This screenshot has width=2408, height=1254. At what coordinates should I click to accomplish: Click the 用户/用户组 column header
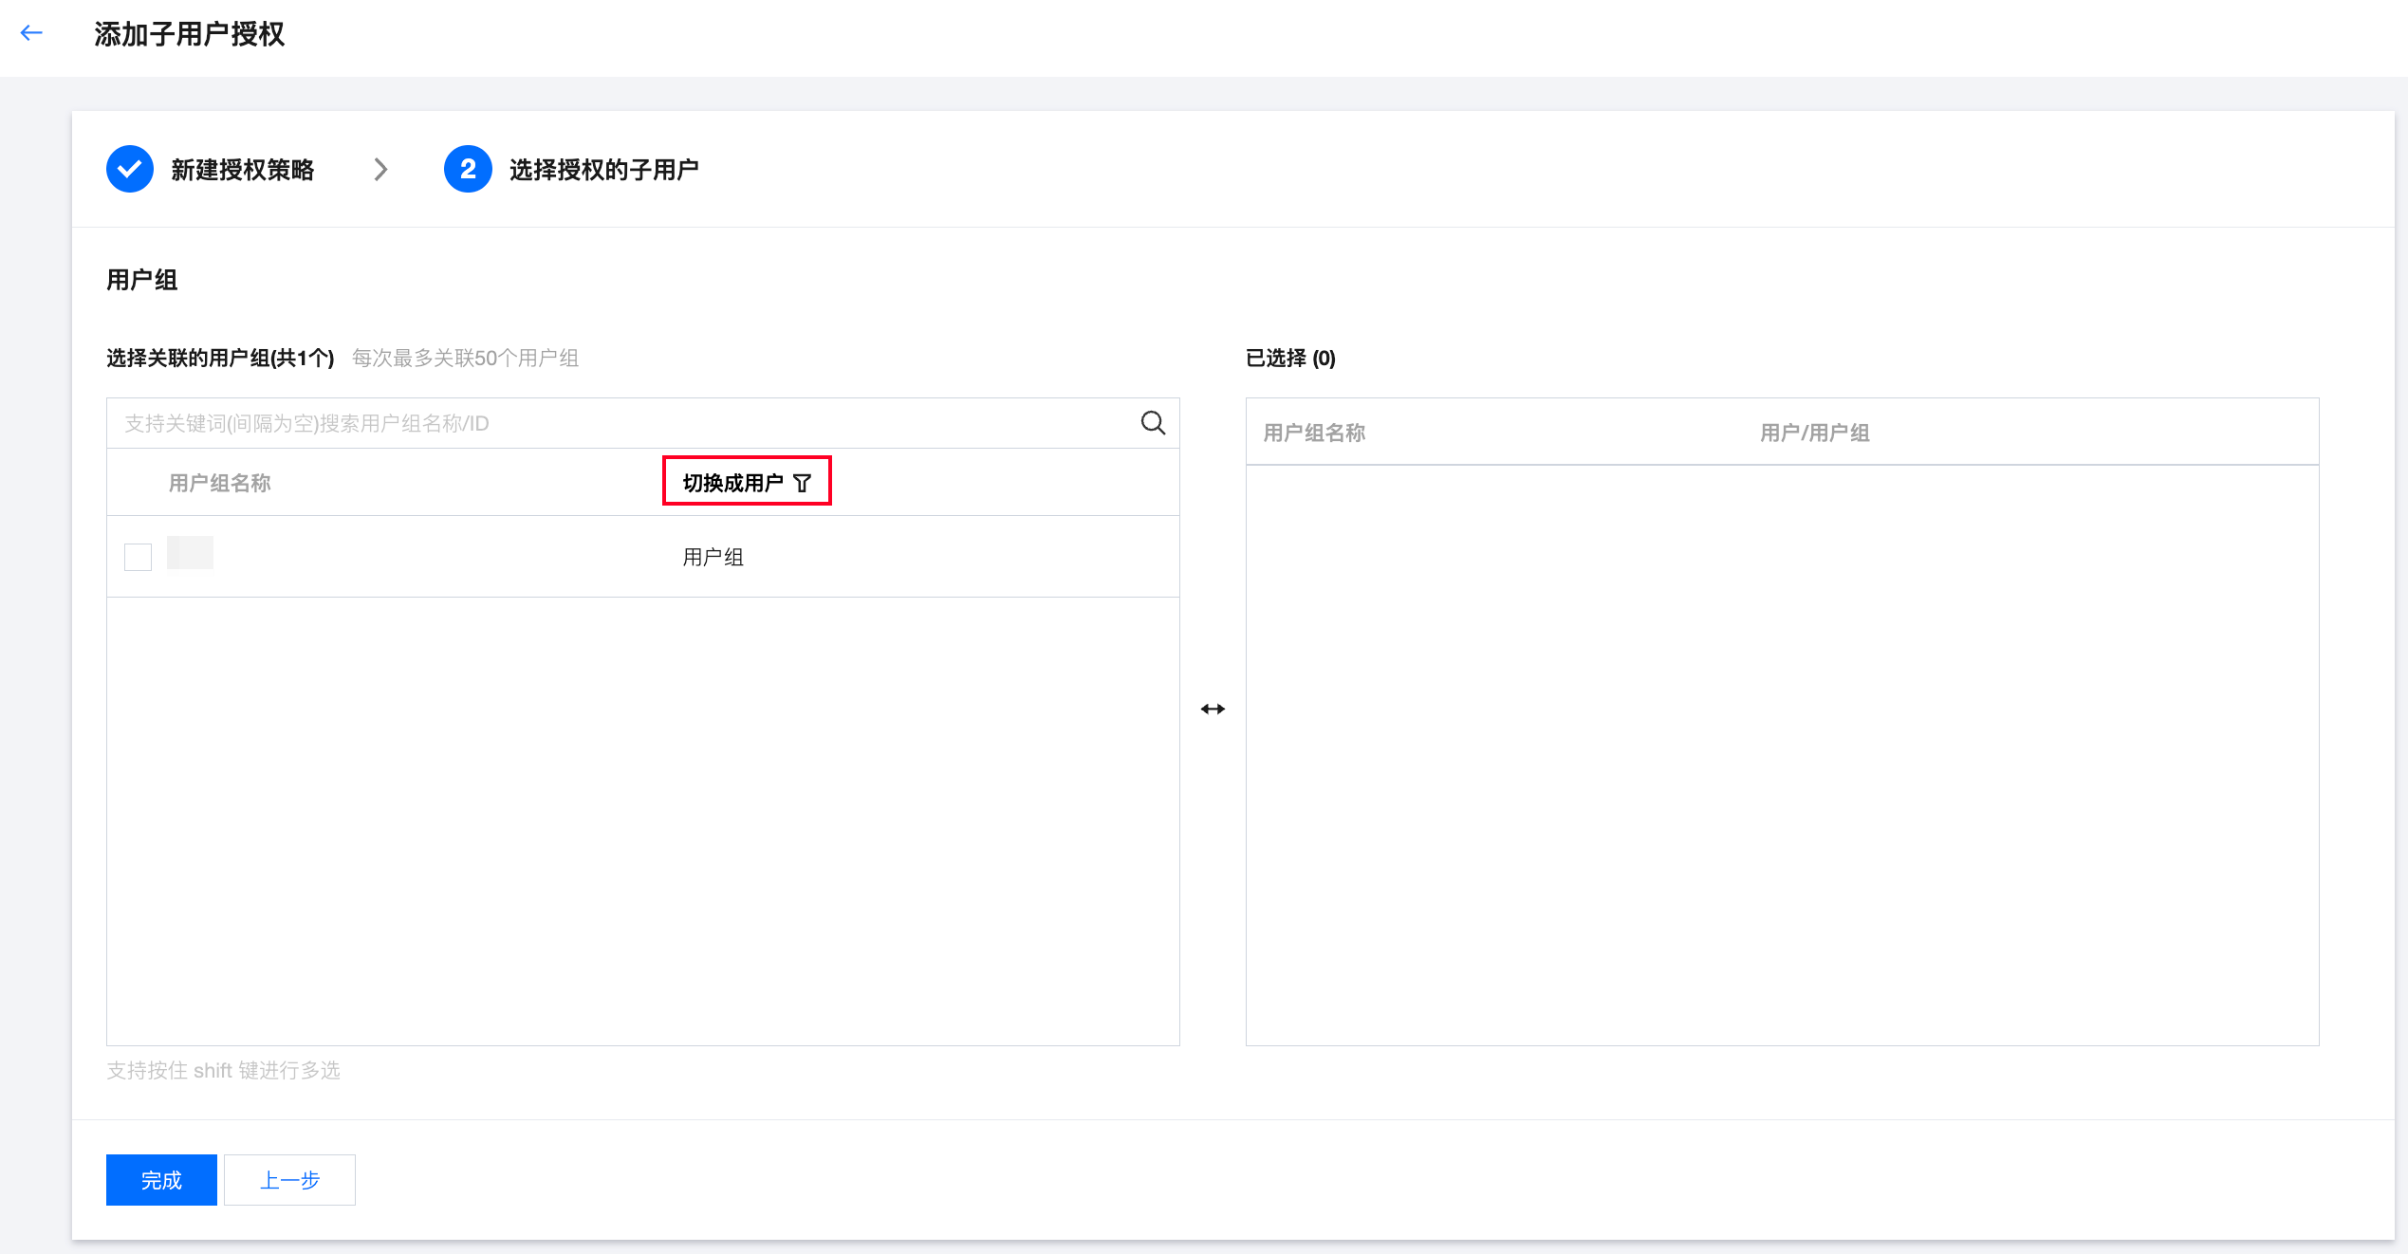pos(1814,433)
